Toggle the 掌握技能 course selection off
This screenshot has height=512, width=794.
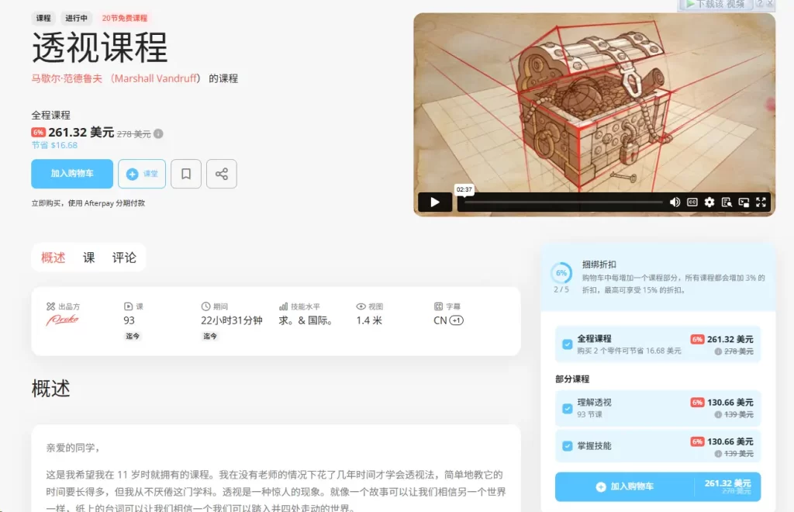click(x=568, y=447)
